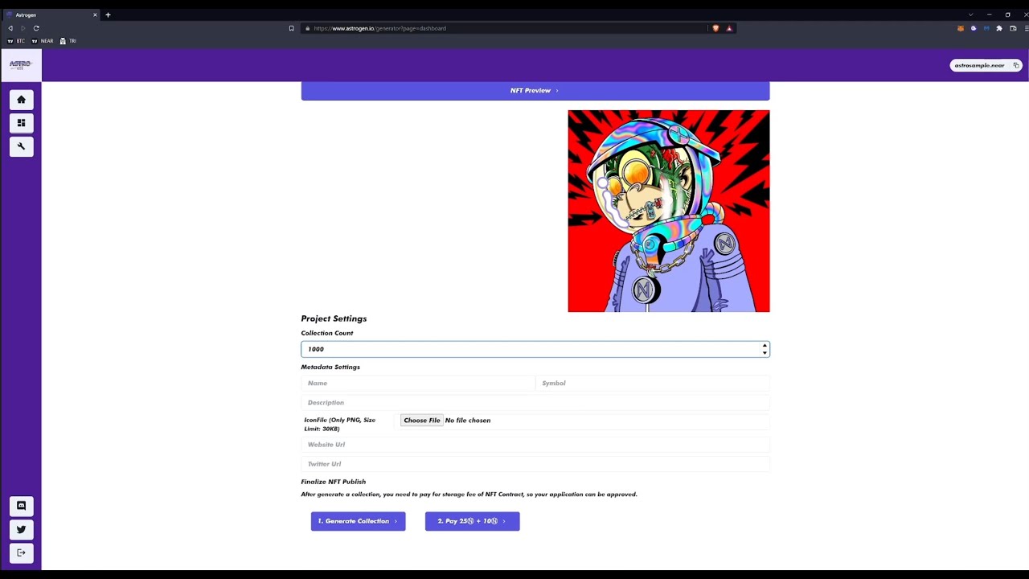The image size is (1029, 579).
Task: Open the TRI bookmark
Action: coord(68,41)
